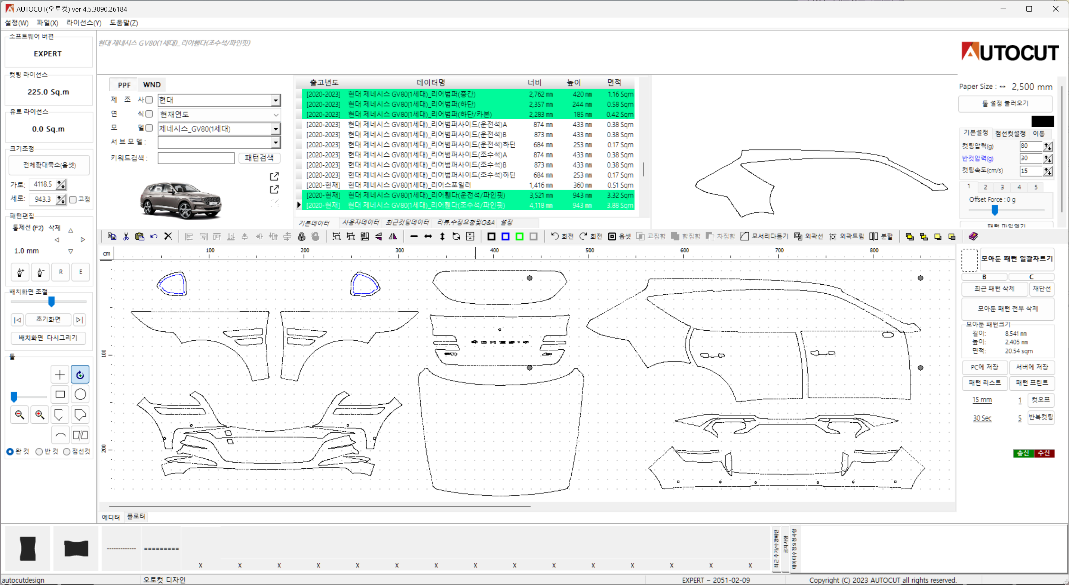Select the 점선컷 radio button
The height and width of the screenshot is (585, 1069).
click(x=67, y=452)
